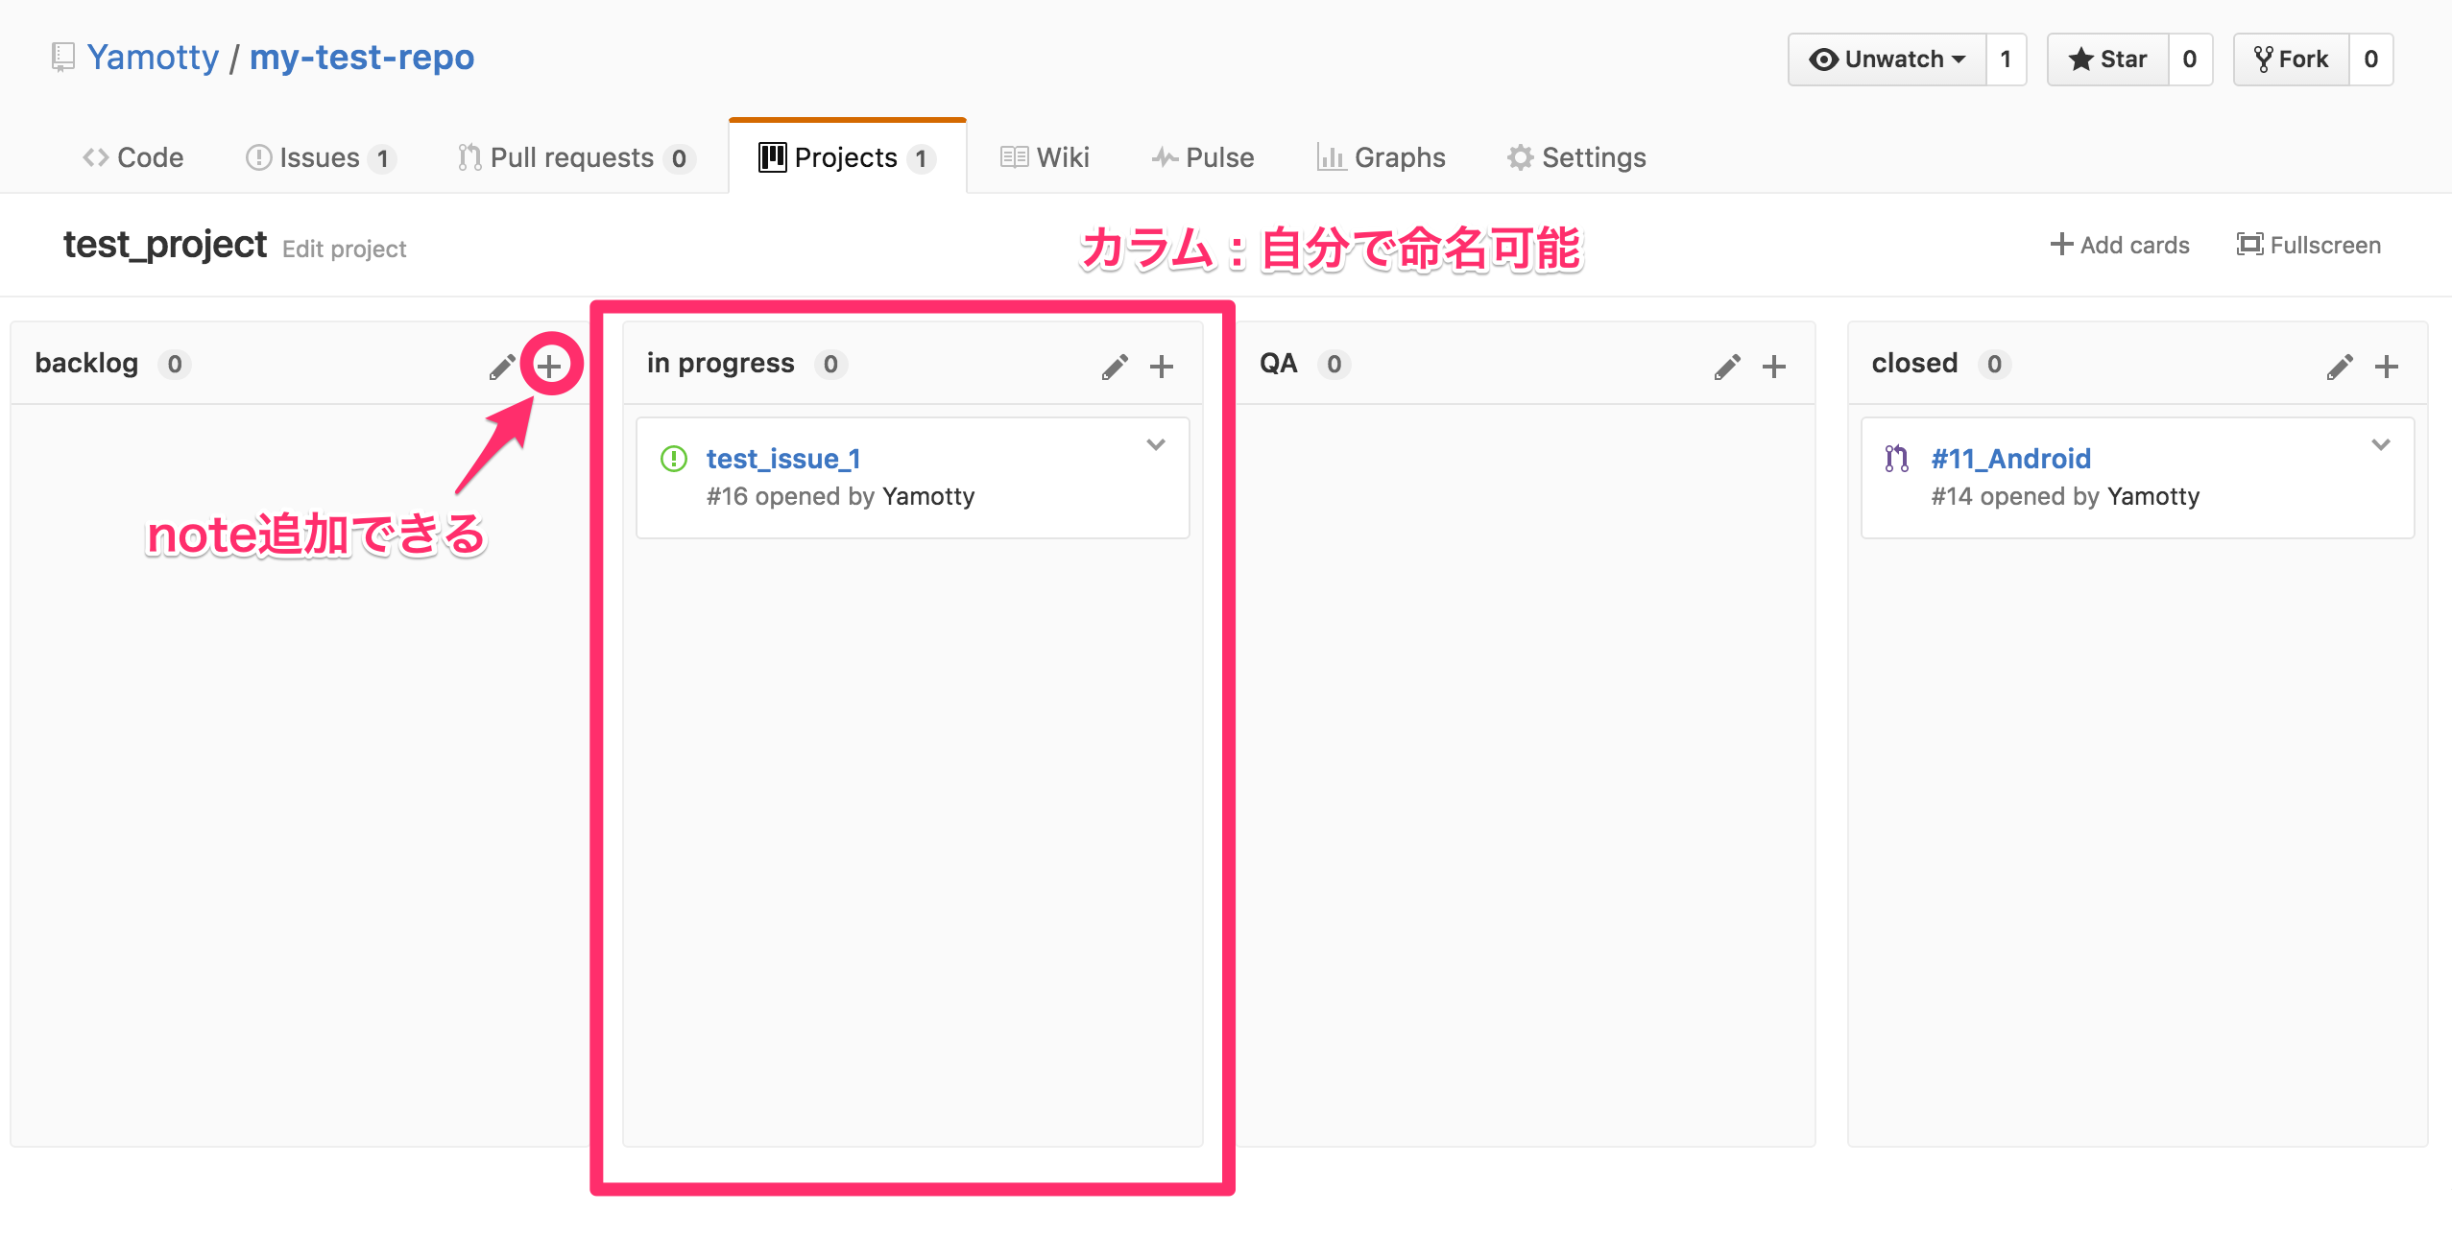Select the Pulse tab
The width and height of the screenshot is (2452, 1236).
[x=1203, y=157]
